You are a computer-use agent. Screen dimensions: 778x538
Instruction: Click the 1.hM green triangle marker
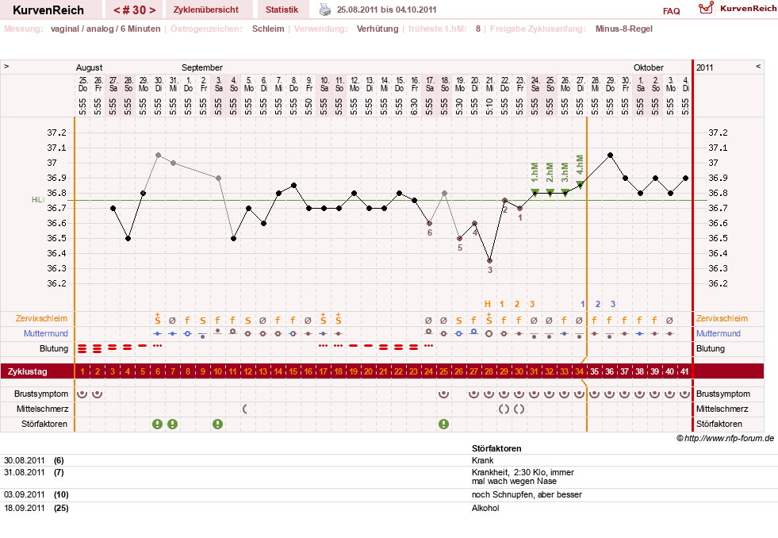tap(535, 192)
